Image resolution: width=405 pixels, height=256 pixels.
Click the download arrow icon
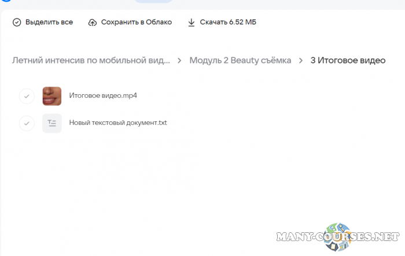coord(192,23)
